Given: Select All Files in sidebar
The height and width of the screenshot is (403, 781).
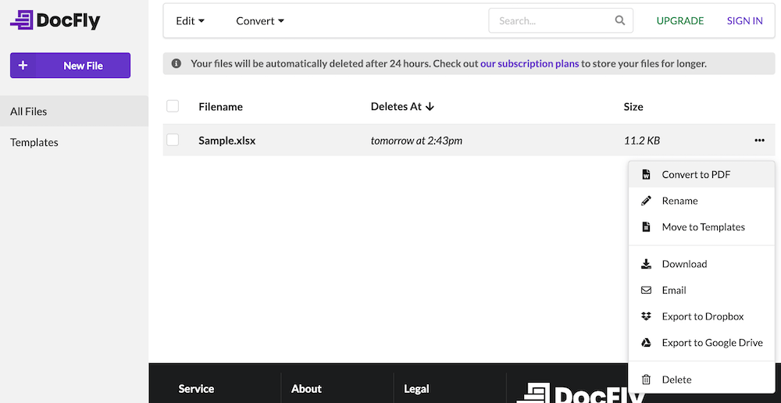Looking at the screenshot, I should coord(74,111).
